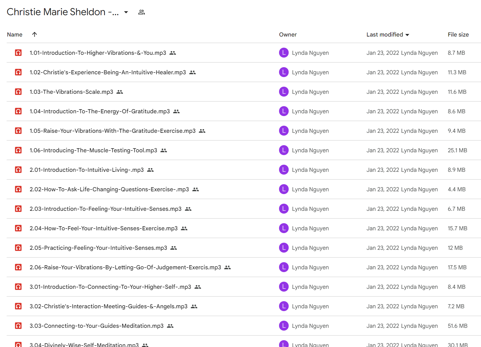Click the Christie Marie Sheldon folder title

(63, 12)
